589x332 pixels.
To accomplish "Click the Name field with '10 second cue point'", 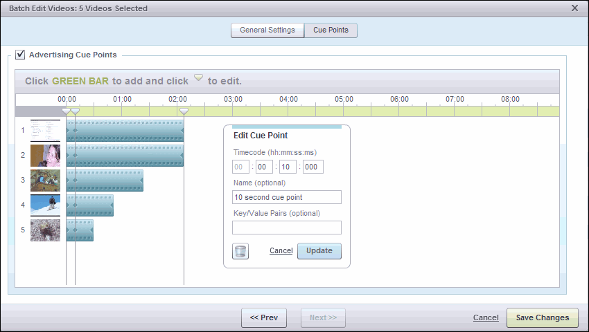I will pos(287,197).
